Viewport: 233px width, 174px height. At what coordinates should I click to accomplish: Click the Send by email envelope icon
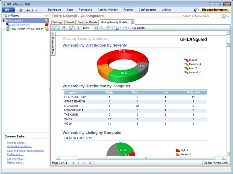125,28
